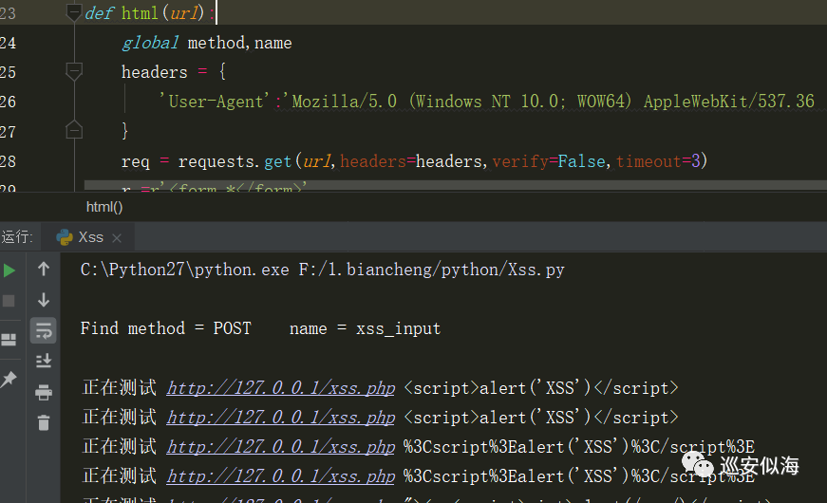Open first xss.php link with script alert payload

coord(281,388)
